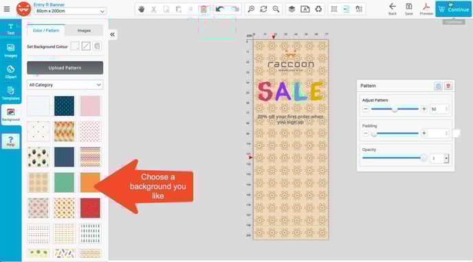Decrease Adjust Pattern with minus button

tap(366, 109)
